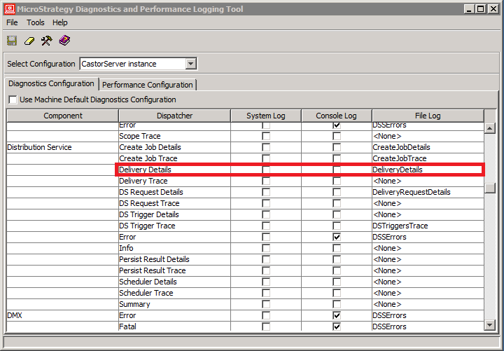
Task: Click the Dispatcher column header
Action: click(174, 116)
